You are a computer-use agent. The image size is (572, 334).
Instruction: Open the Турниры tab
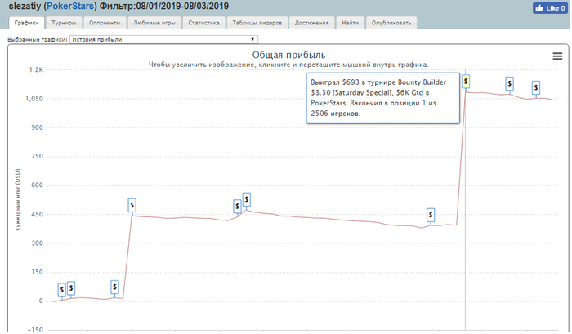[x=64, y=23]
